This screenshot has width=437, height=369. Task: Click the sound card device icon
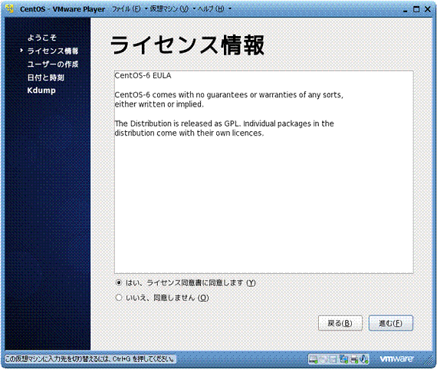click(x=363, y=359)
